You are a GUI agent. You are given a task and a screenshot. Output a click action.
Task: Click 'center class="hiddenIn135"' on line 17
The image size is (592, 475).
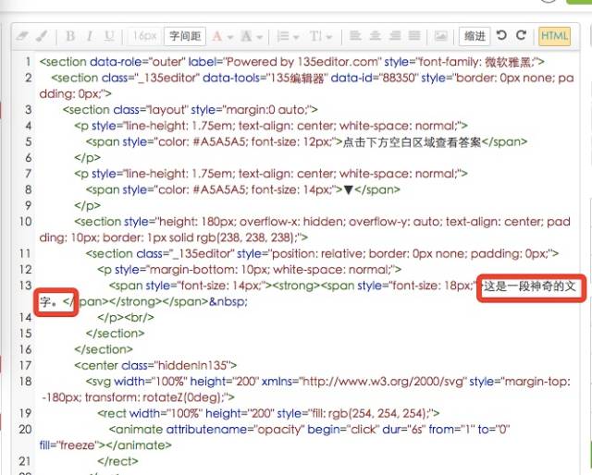155,366
